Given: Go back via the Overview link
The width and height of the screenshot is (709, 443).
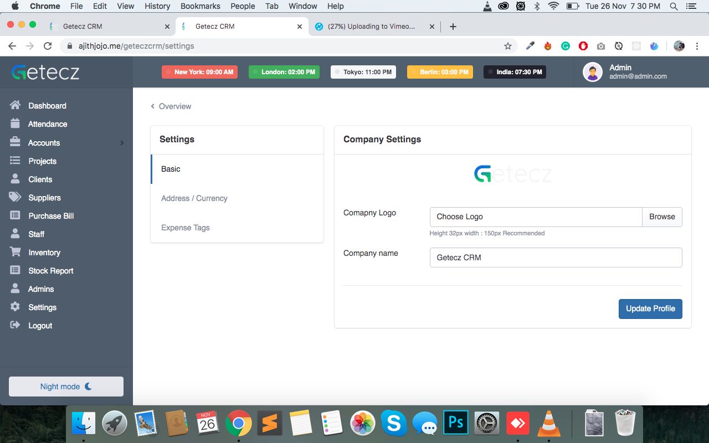Looking at the screenshot, I should pos(171,106).
